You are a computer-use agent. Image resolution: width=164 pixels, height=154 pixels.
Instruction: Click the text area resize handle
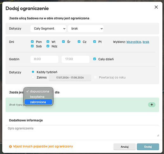pos(158,136)
